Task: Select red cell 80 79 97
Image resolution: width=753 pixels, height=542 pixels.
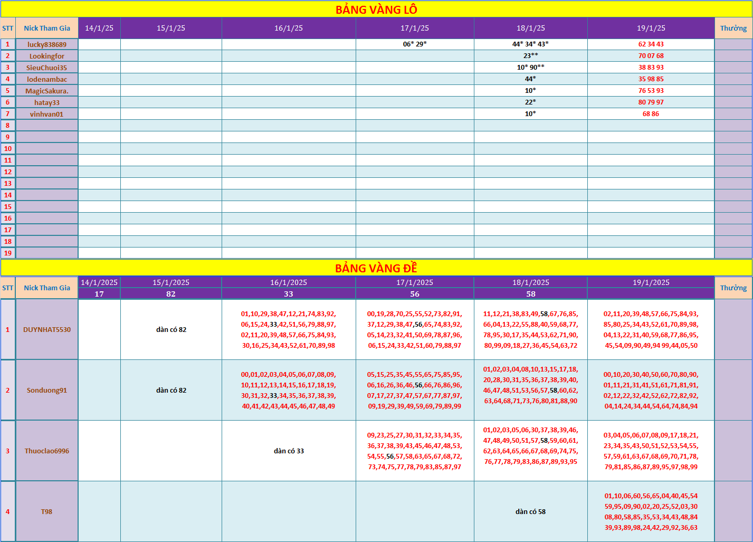Action: pyautogui.click(x=651, y=102)
